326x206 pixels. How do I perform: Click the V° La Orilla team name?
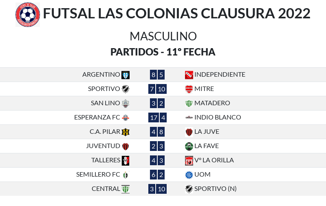[214, 160]
